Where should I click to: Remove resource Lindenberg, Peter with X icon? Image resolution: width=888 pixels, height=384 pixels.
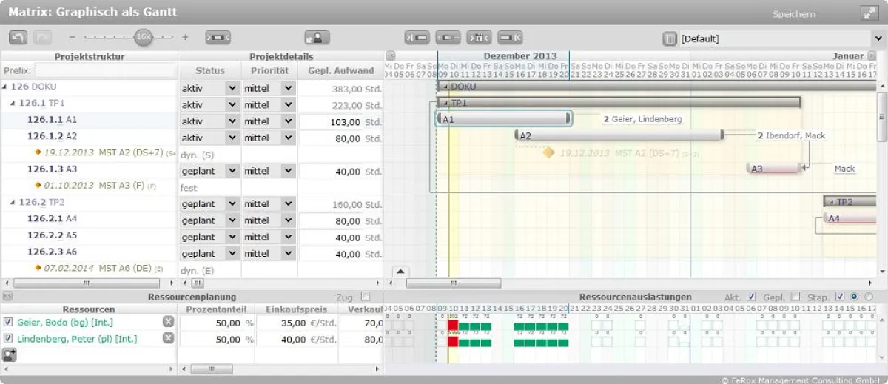168,338
